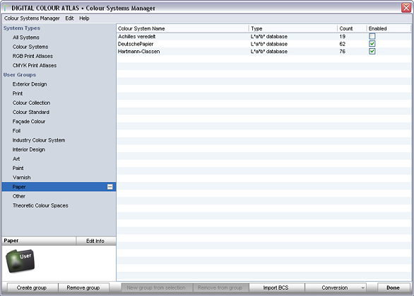The height and width of the screenshot is (296, 414).
Task: Open the Conversion dropdown
Action: pyautogui.click(x=336, y=288)
